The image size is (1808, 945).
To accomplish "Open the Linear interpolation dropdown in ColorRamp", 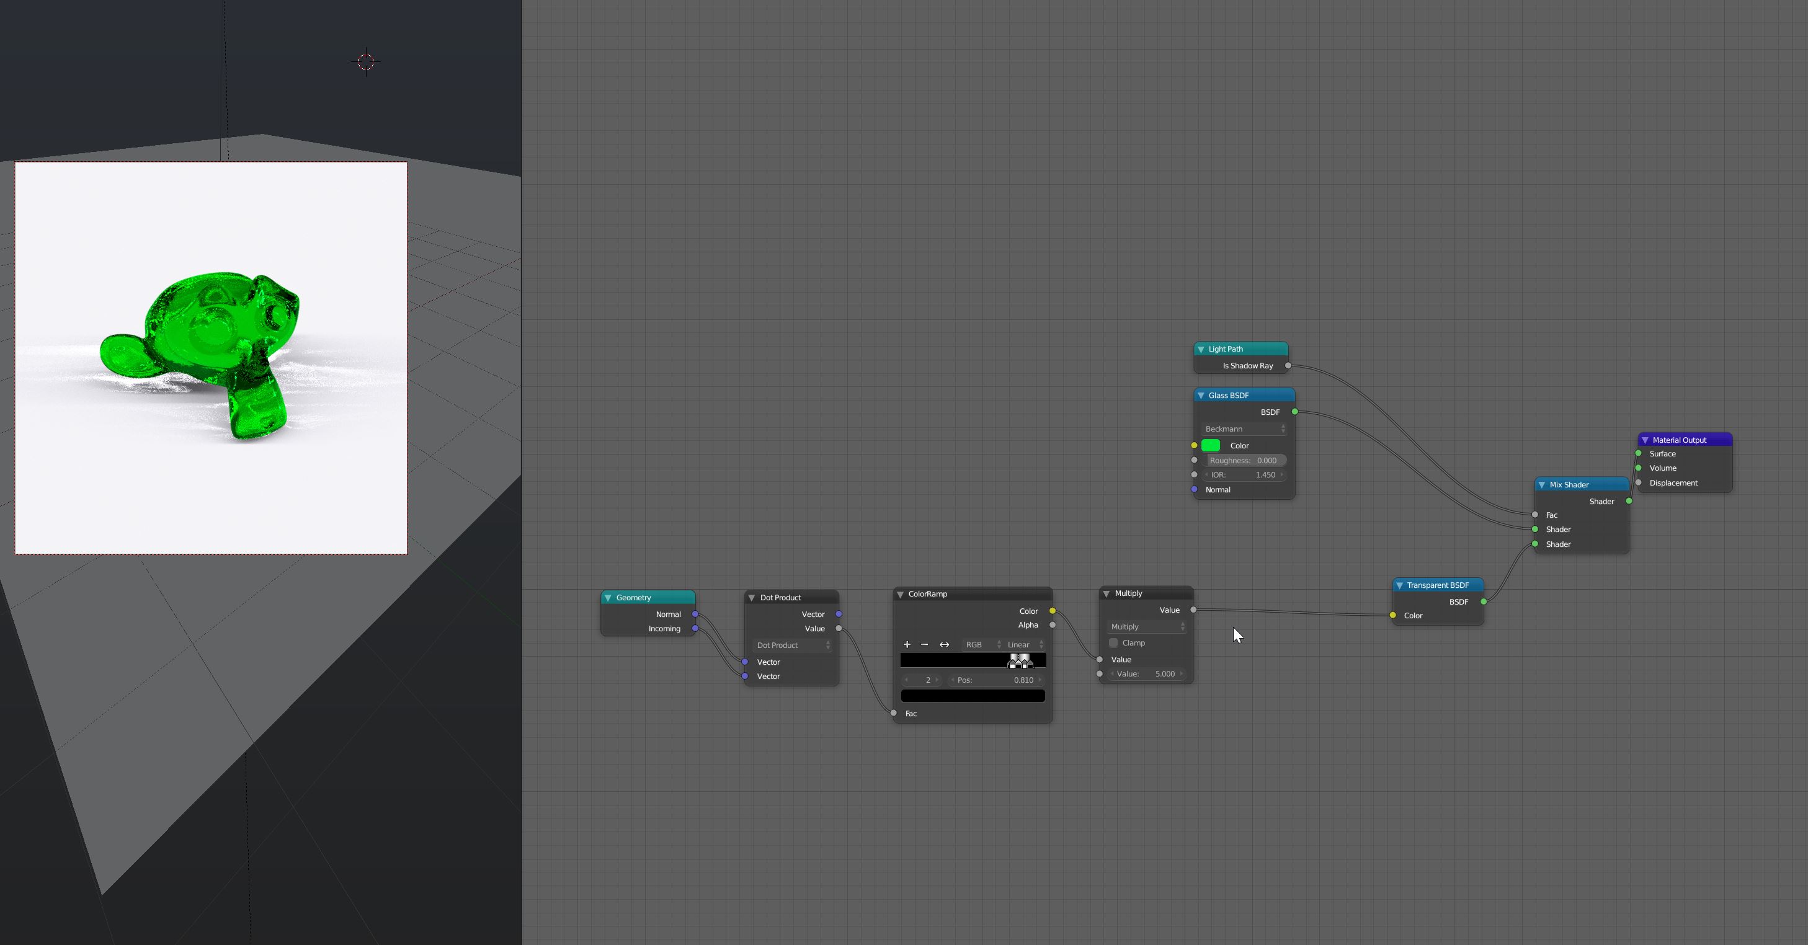I will pos(1024,644).
